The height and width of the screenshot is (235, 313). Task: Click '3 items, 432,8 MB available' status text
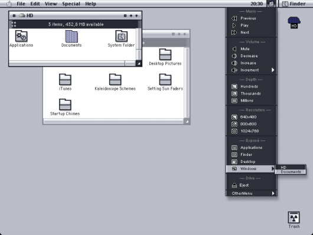(x=76, y=24)
